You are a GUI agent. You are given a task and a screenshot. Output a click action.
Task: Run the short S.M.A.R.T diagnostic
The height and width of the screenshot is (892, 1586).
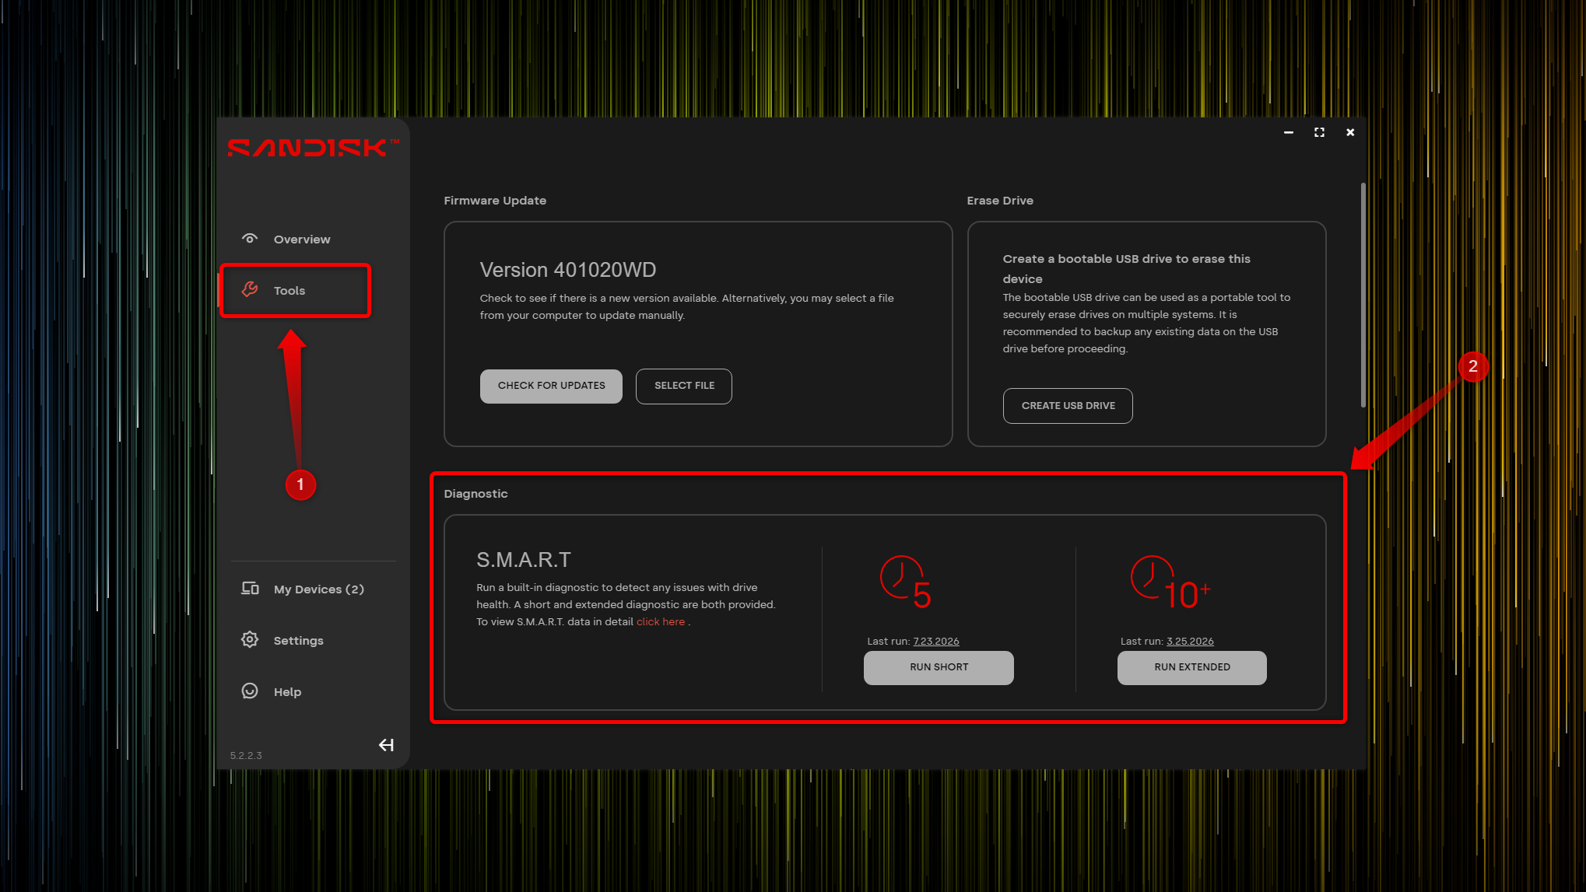[x=939, y=668]
